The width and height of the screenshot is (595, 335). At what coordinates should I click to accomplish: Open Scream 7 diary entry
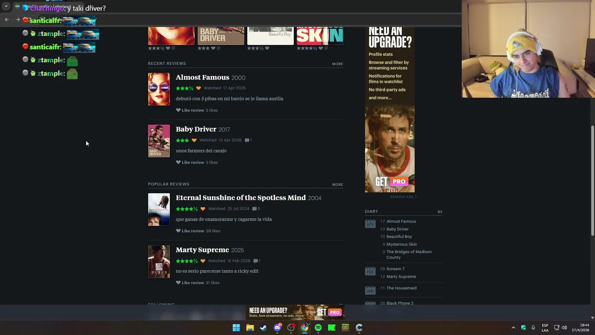pyautogui.click(x=396, y=269)
